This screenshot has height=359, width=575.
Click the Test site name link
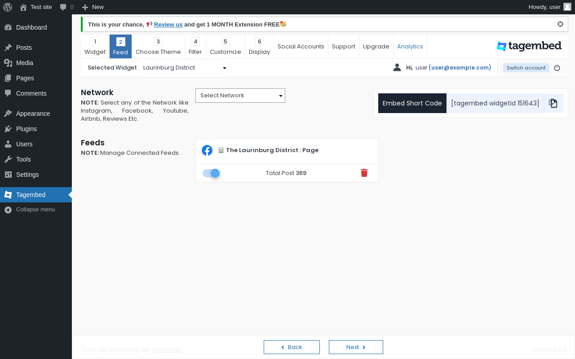coord(41,7)
